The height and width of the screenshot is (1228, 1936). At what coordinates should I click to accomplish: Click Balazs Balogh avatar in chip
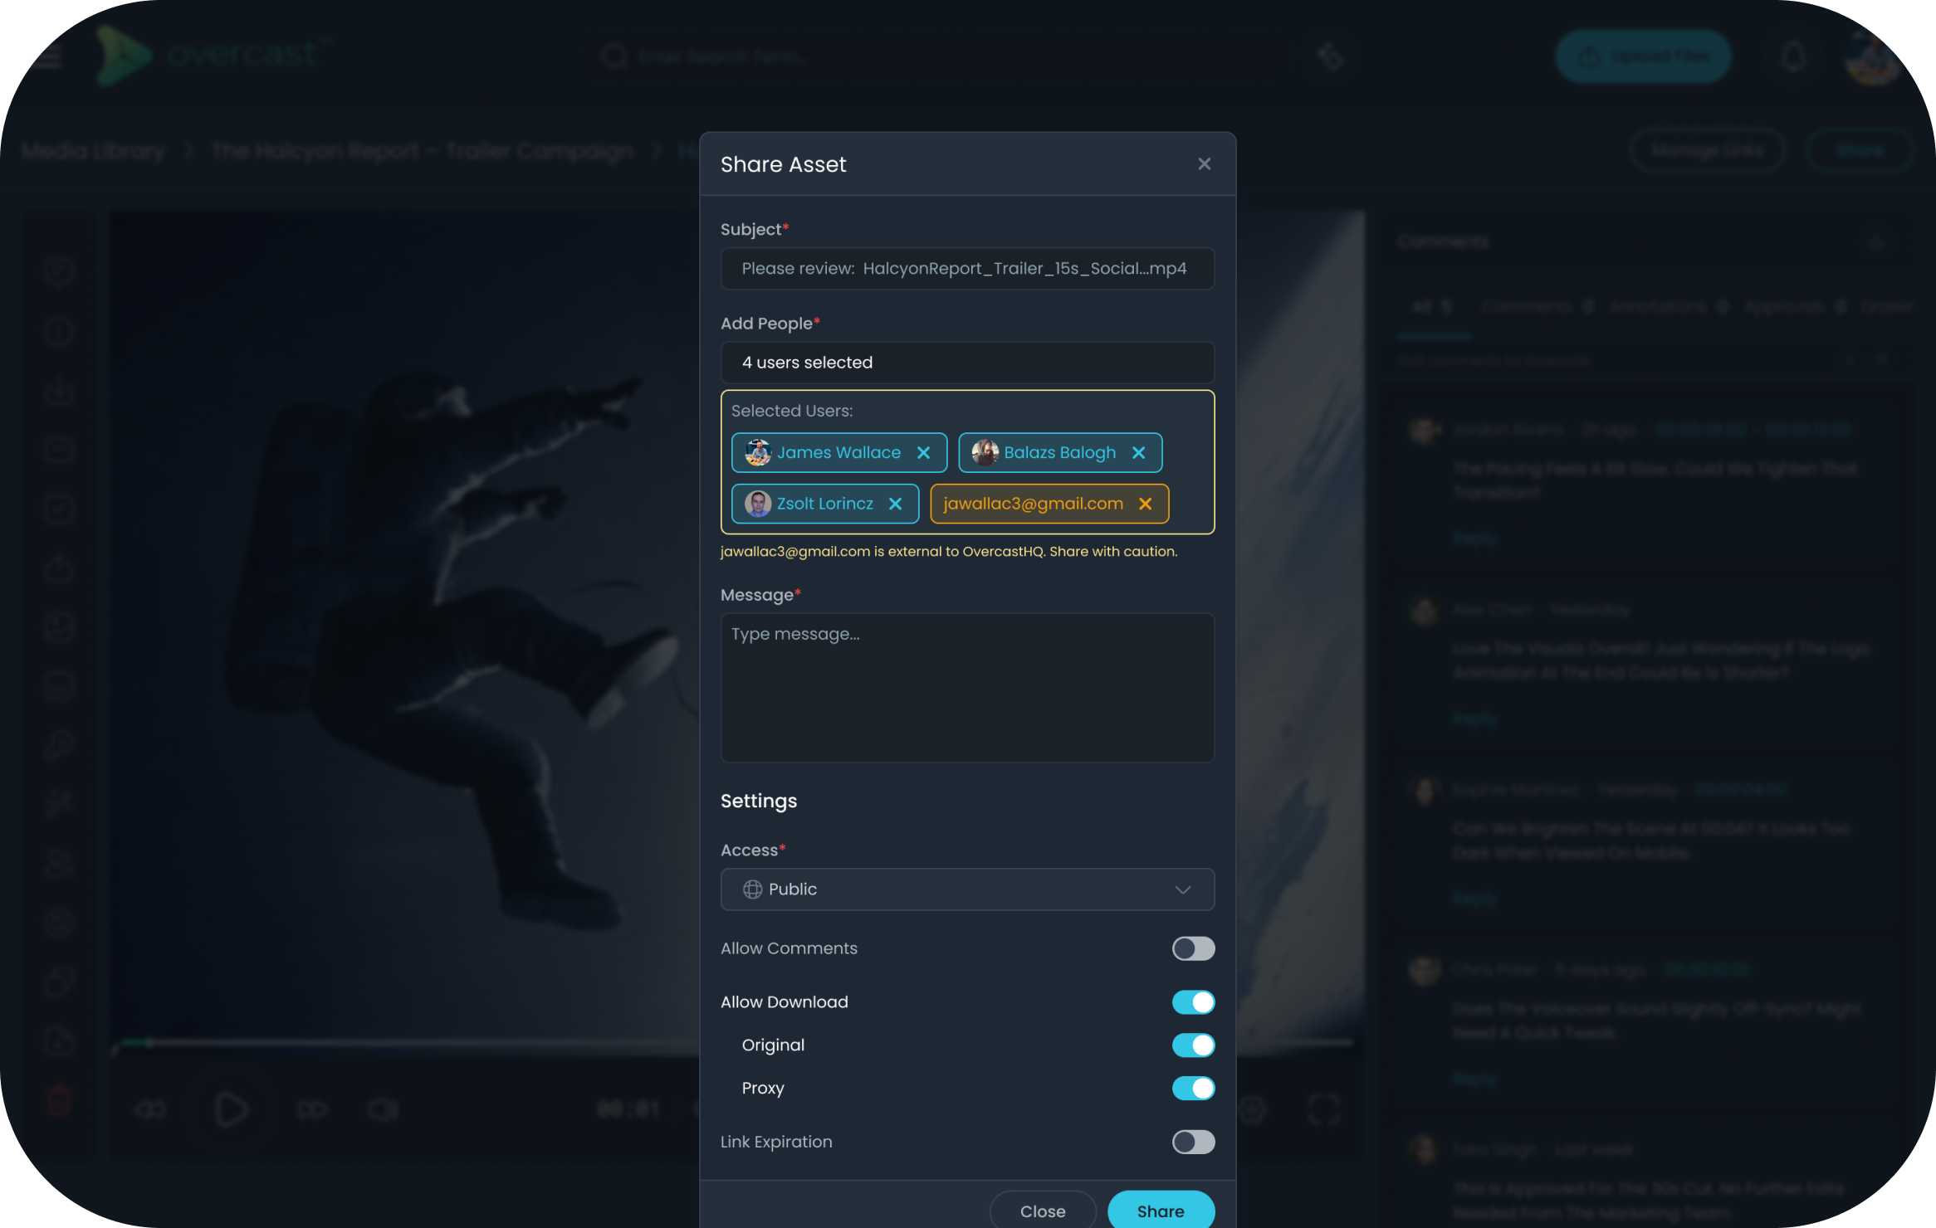click(x=985, y=453)
